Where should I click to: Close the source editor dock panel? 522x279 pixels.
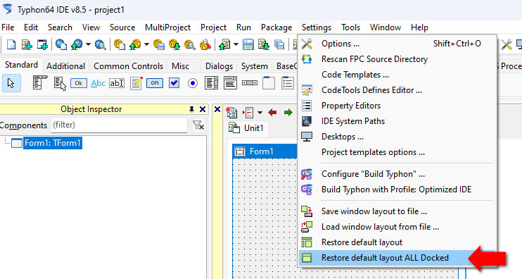[x=217, y=109]
